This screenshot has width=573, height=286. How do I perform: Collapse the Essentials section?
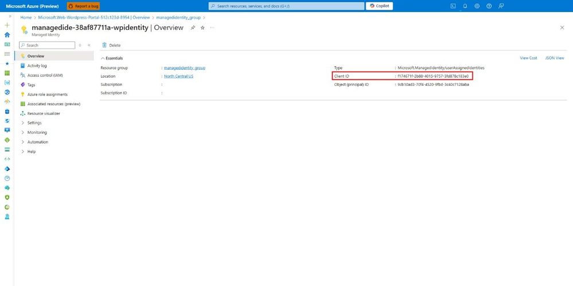coord(112,58)
